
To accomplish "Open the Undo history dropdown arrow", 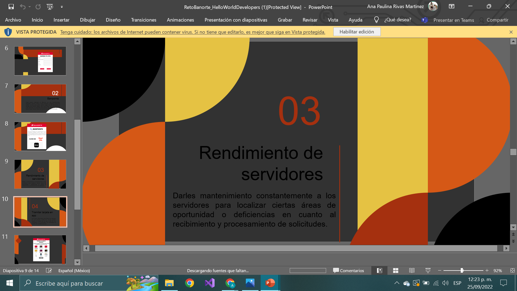I will pos(30,7).
